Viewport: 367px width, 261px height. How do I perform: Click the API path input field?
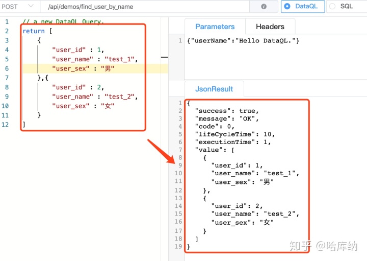(x=145, y=7)
